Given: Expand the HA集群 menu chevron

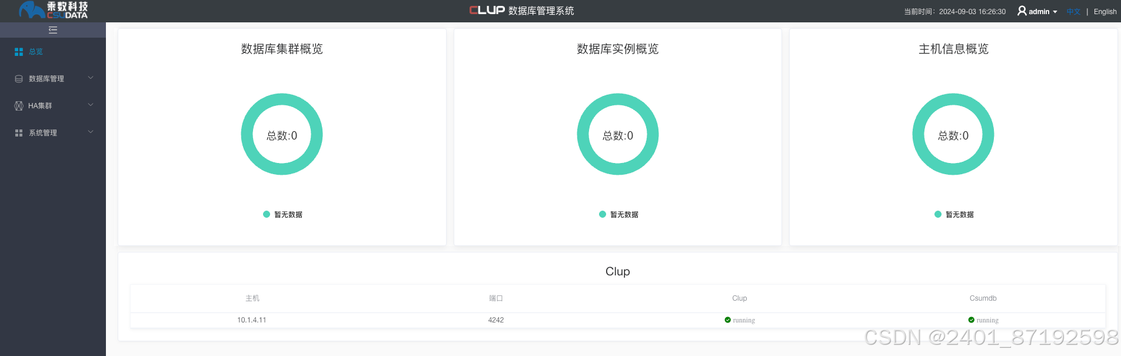Looking at the screenshot, I should coord(91,105).
